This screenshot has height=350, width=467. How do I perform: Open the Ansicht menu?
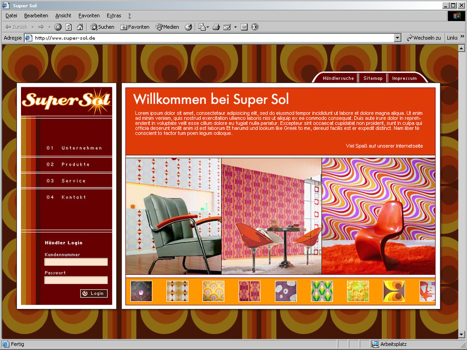(x=63, y=16)
